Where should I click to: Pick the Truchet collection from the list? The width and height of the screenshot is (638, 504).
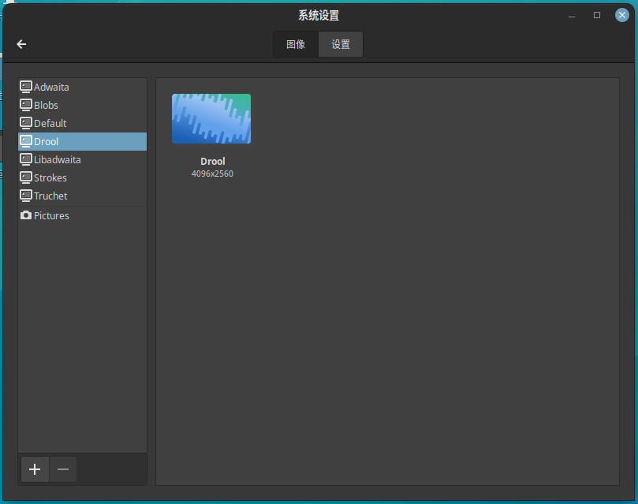50,196
